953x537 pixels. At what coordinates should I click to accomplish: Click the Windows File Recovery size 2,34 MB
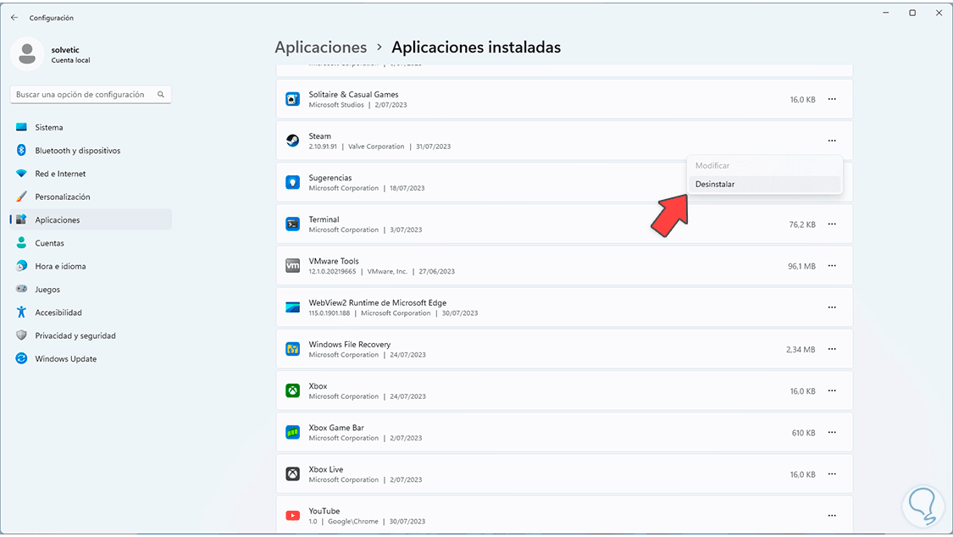[801, 350]
